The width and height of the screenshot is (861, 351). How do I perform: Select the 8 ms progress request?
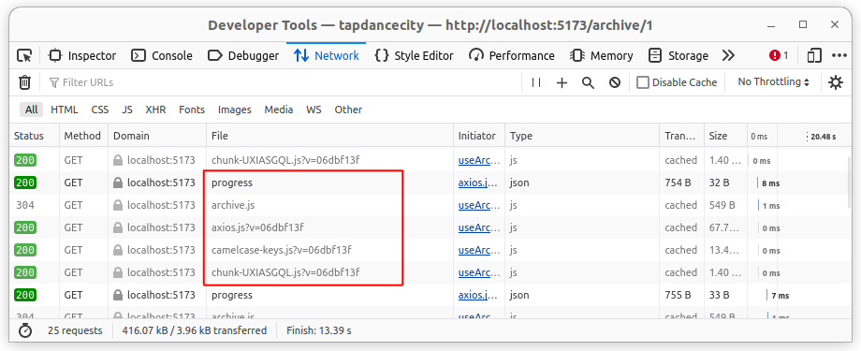[x=430, y=183]
